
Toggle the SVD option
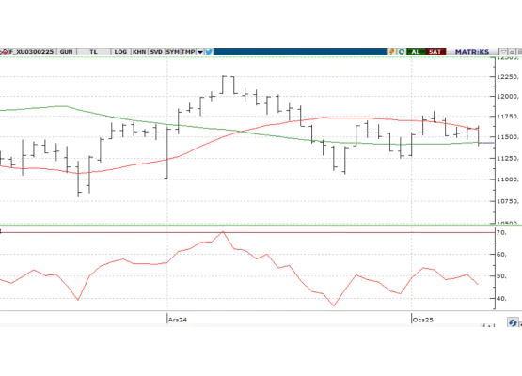(x=156, y=52)
